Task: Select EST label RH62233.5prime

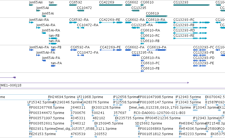Action: 192,134
